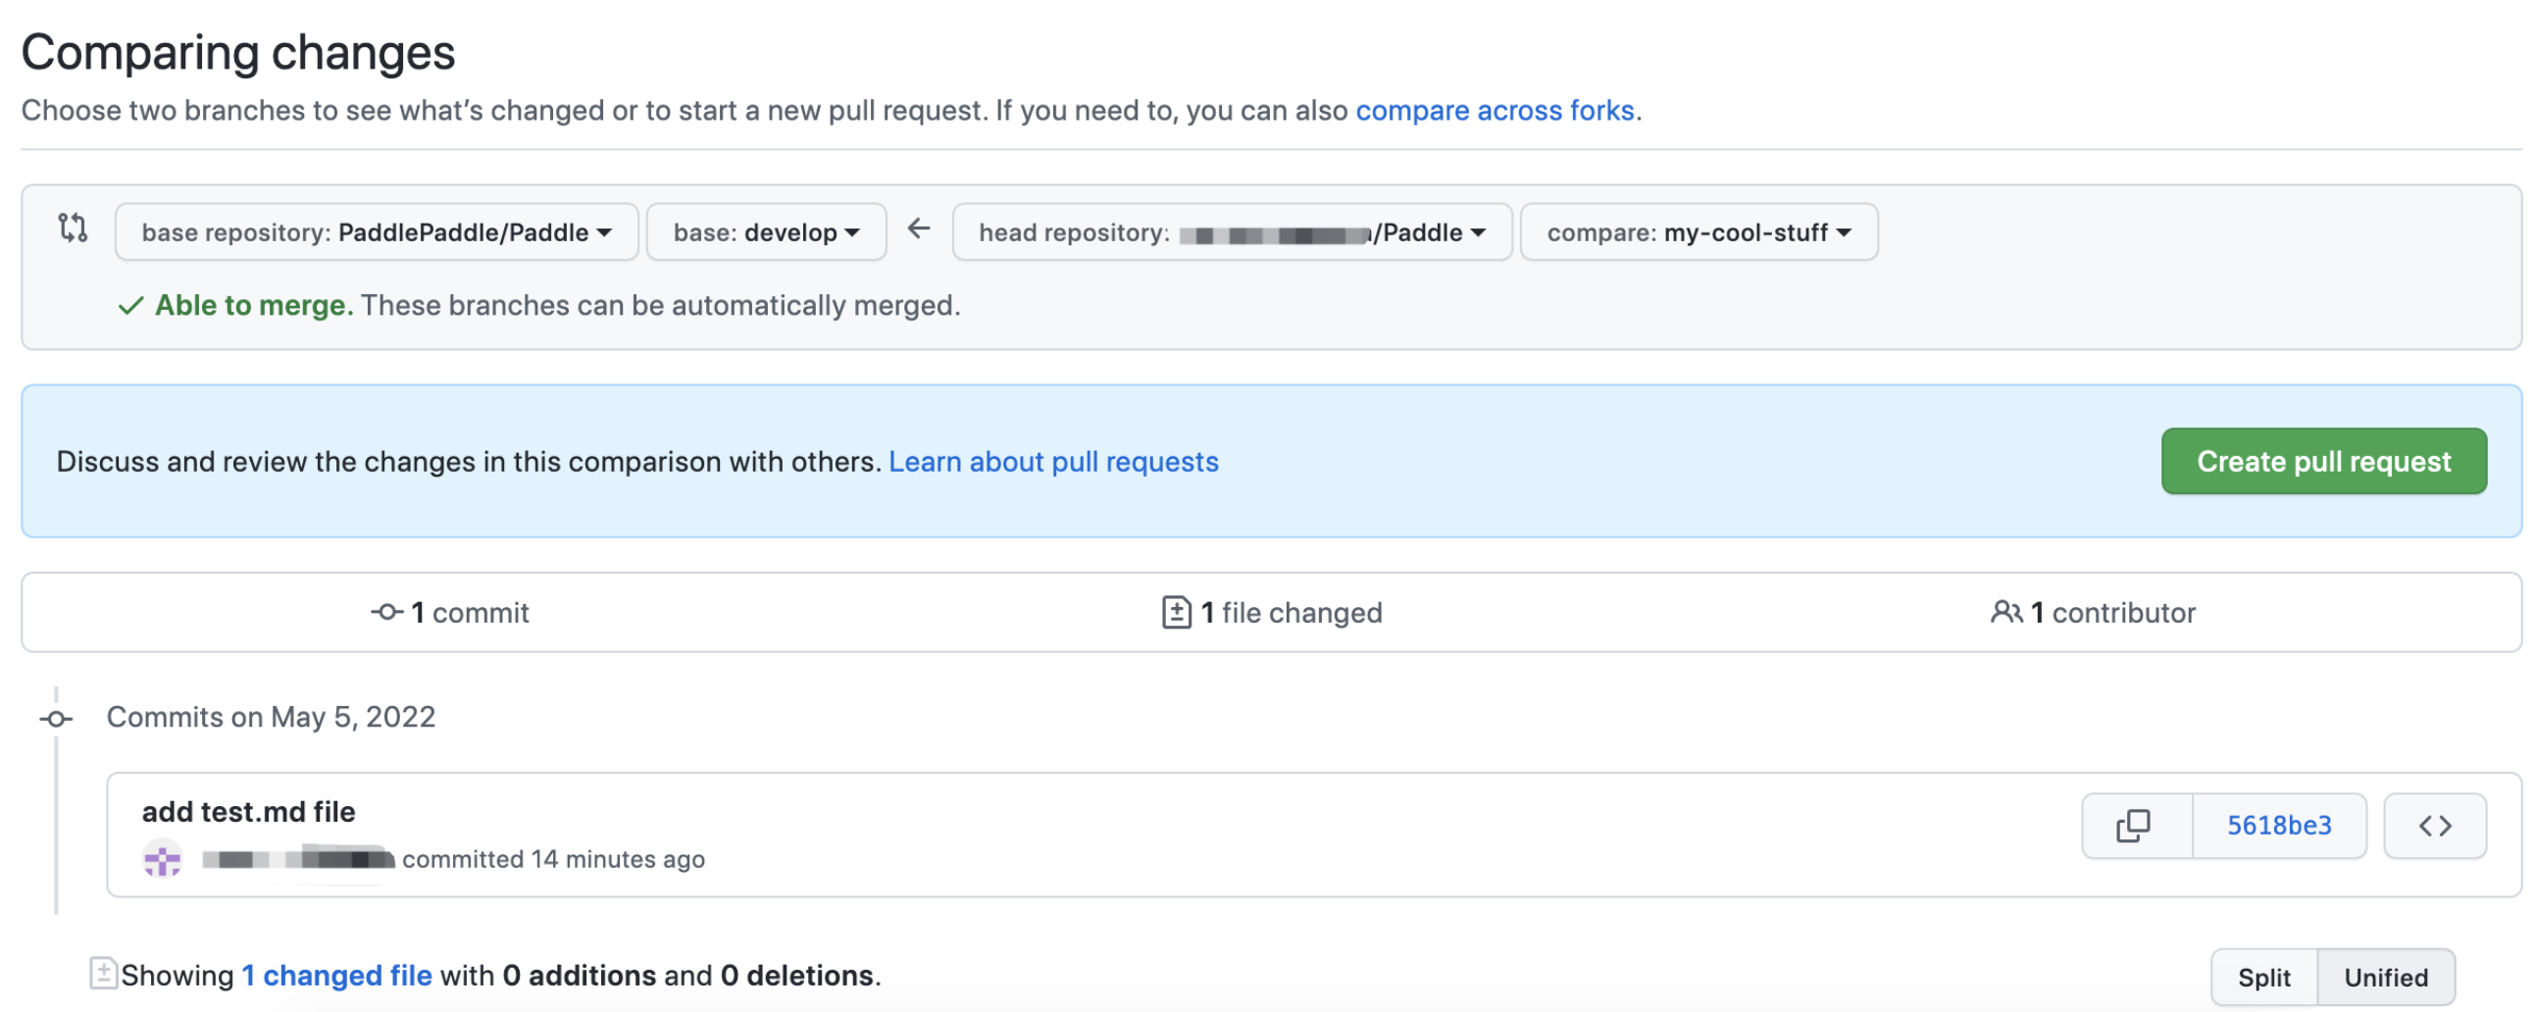Switch diff view to Split
Image resolution: width=2534 pixels, height=1012 pixels.
2262,977
